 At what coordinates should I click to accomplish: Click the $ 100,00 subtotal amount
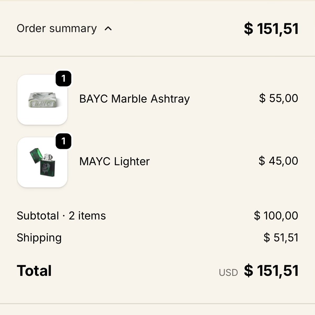point(276,216)
